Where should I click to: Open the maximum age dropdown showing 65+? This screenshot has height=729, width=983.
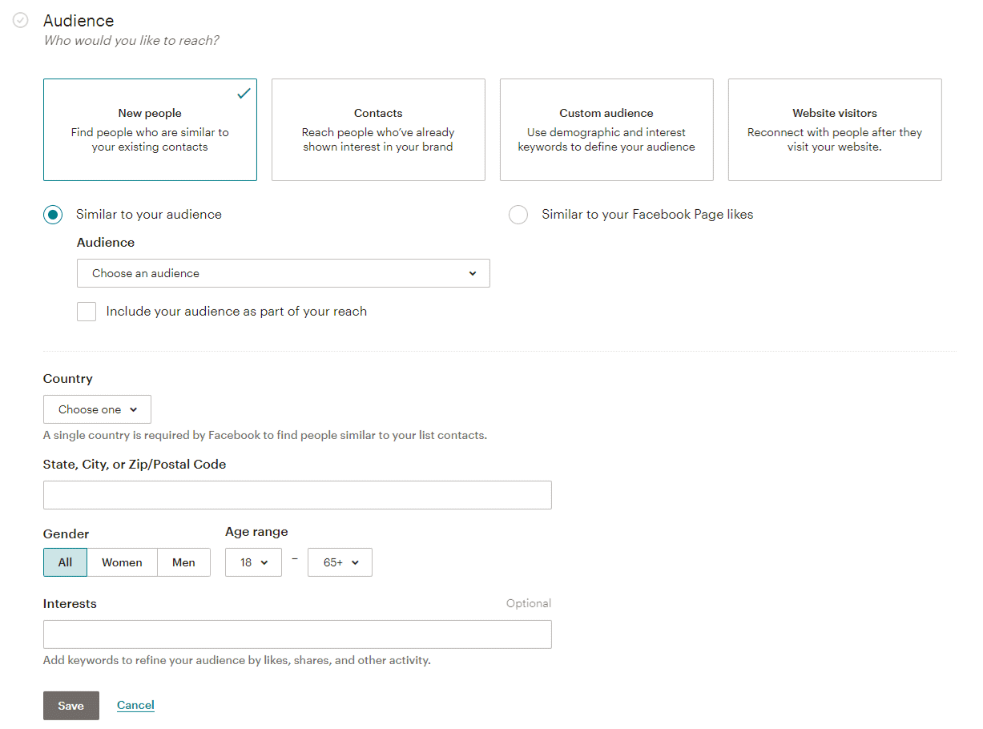pos(340,562)
